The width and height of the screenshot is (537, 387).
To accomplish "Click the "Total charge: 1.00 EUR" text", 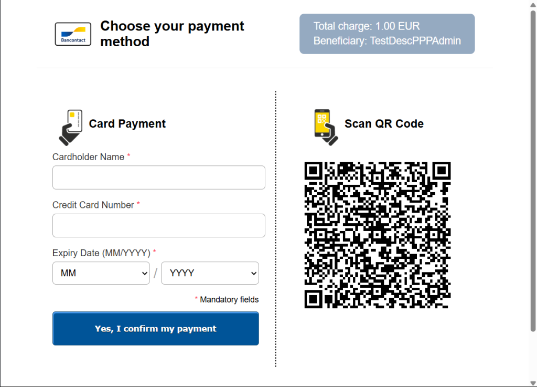I will pos(366,26).
